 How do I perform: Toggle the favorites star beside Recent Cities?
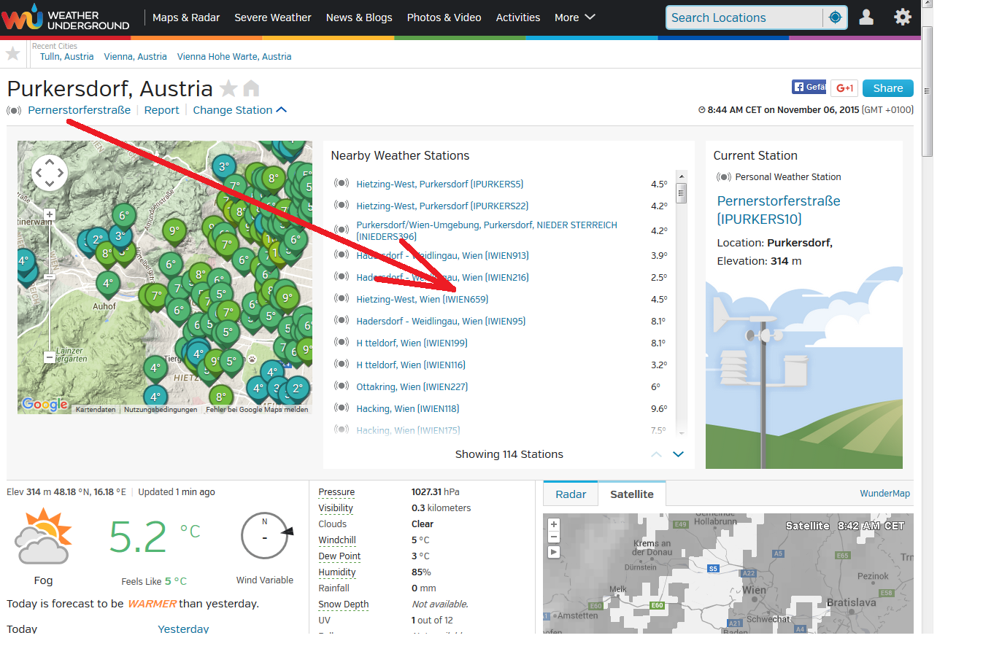tap(13, 53)
